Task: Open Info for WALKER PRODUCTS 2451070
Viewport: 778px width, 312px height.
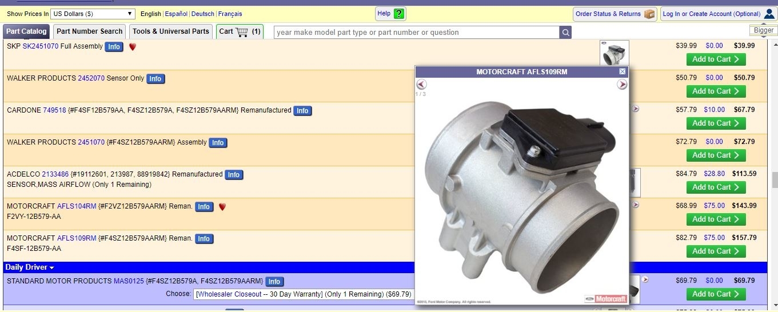Action: (218, 143)
